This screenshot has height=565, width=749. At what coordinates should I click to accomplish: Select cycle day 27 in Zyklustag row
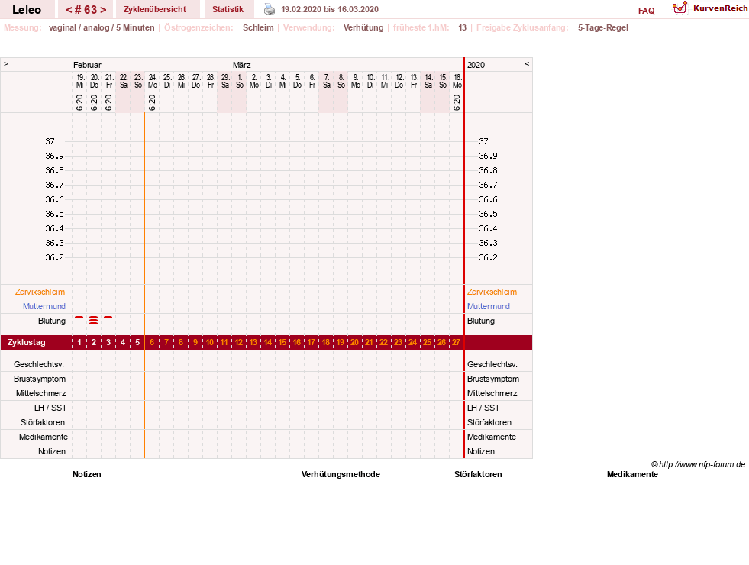point(456,343)
